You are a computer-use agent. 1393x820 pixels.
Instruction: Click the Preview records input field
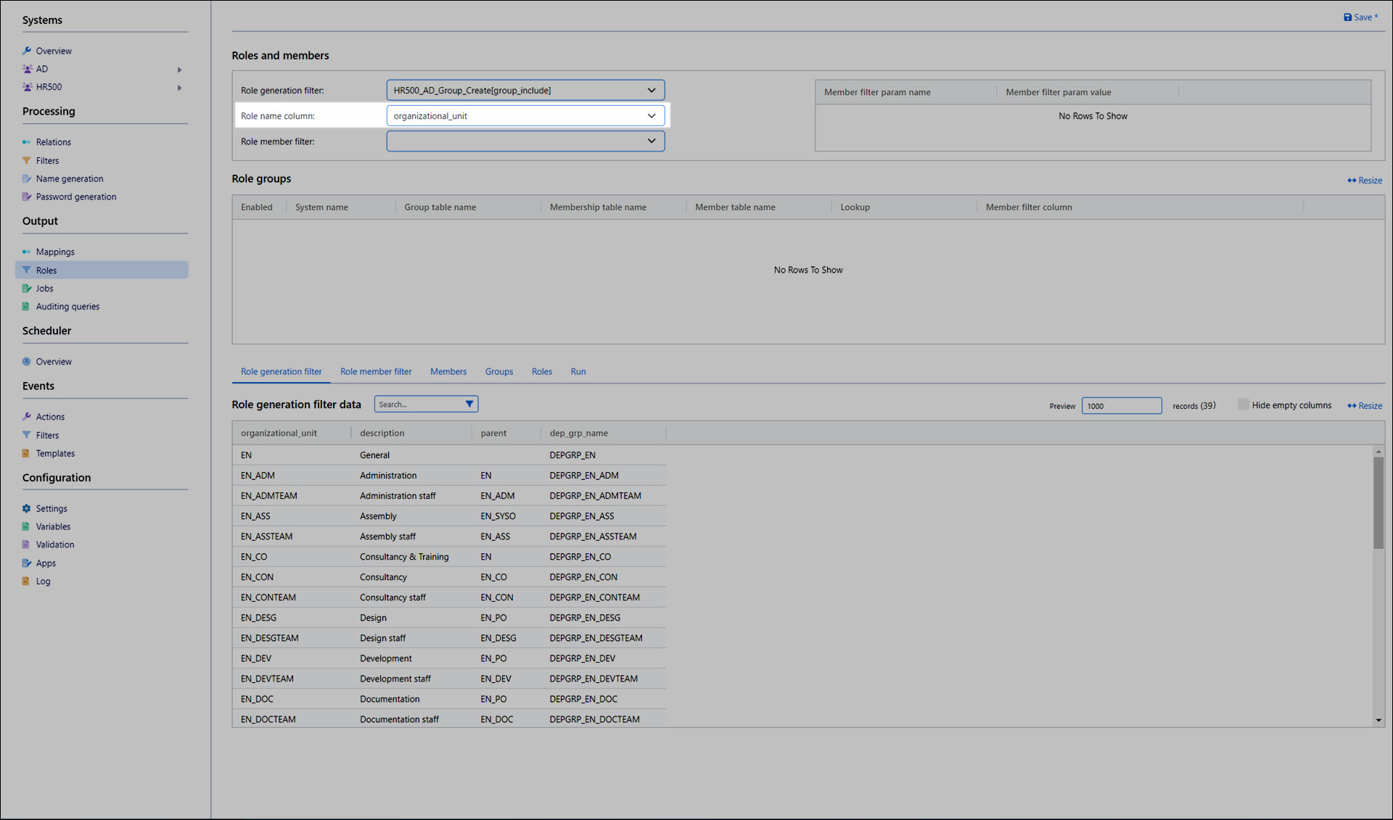pos(1121,405)
